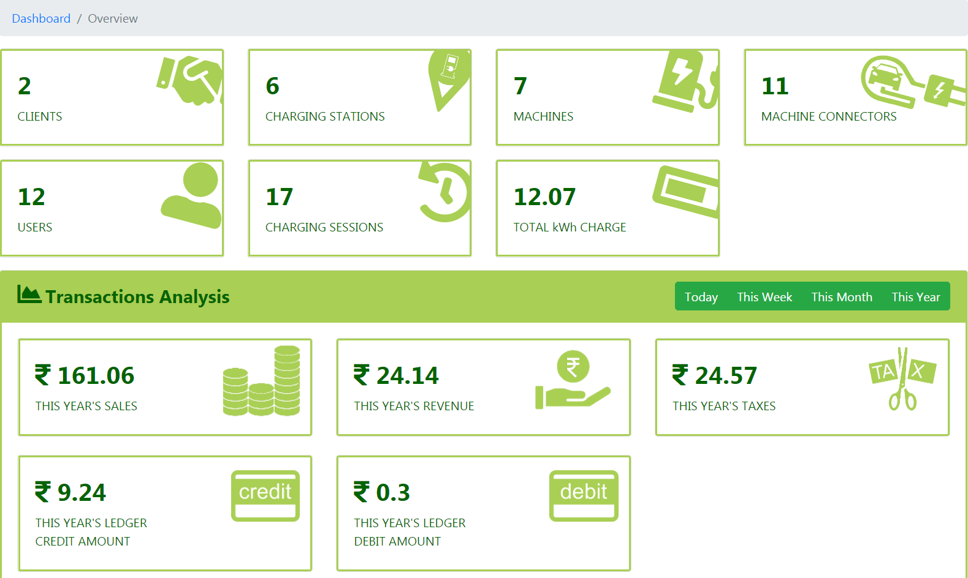Select the Today filter tab
This screenshot has height=578, width=968.
point(701,297)
